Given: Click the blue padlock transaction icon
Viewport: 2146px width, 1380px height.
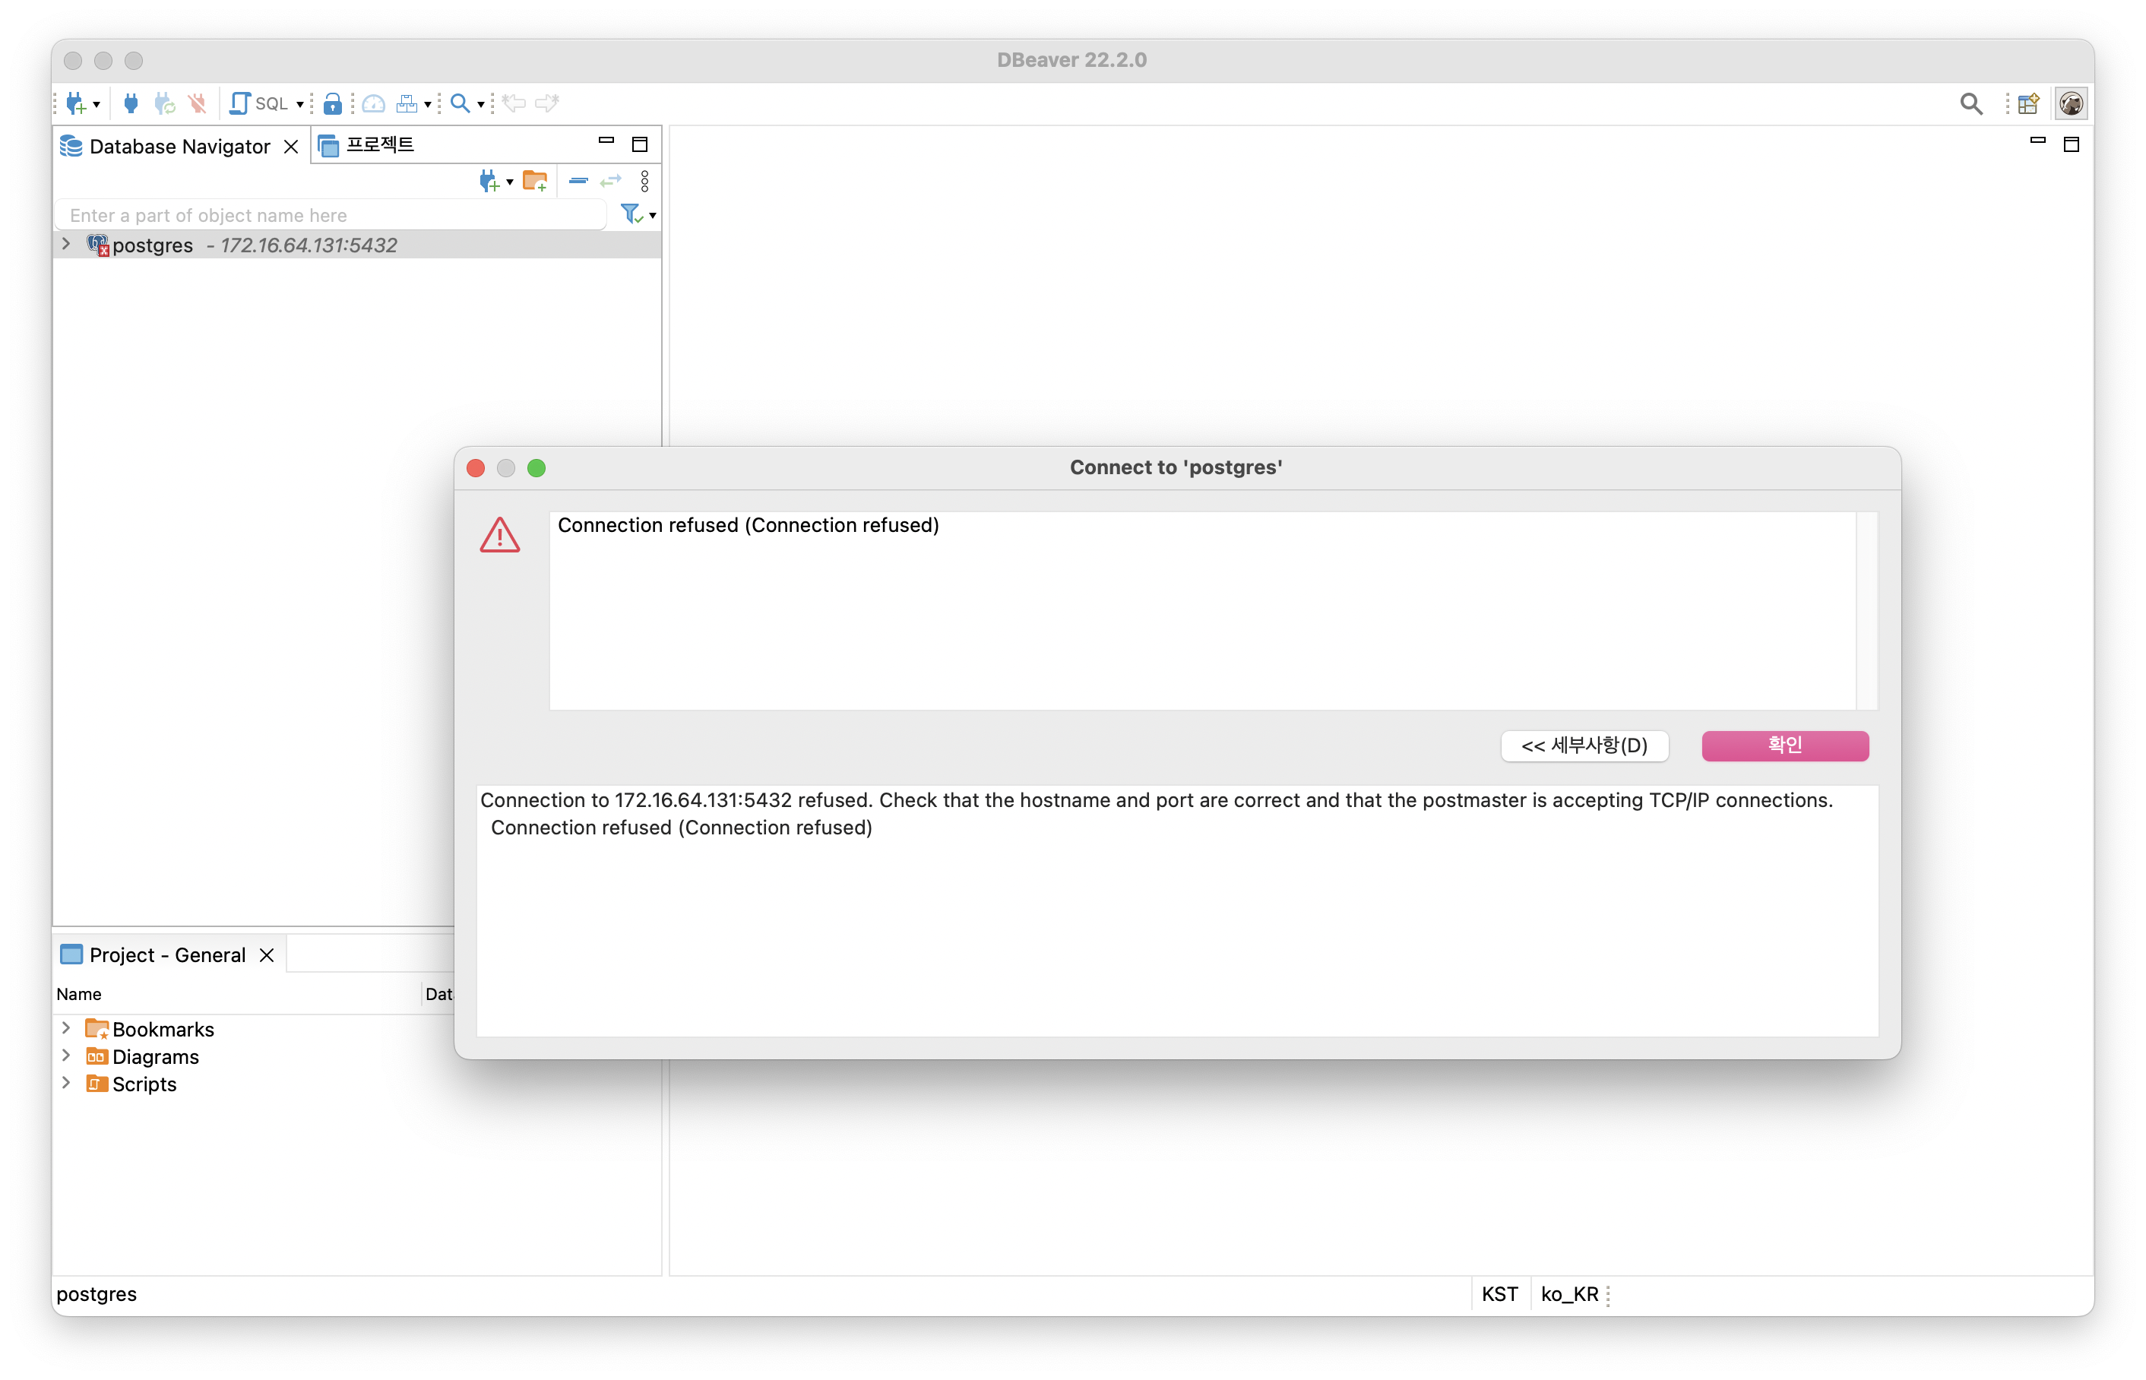Looking at the screenshot, I should pyautogui.click(x=332, y=104).
